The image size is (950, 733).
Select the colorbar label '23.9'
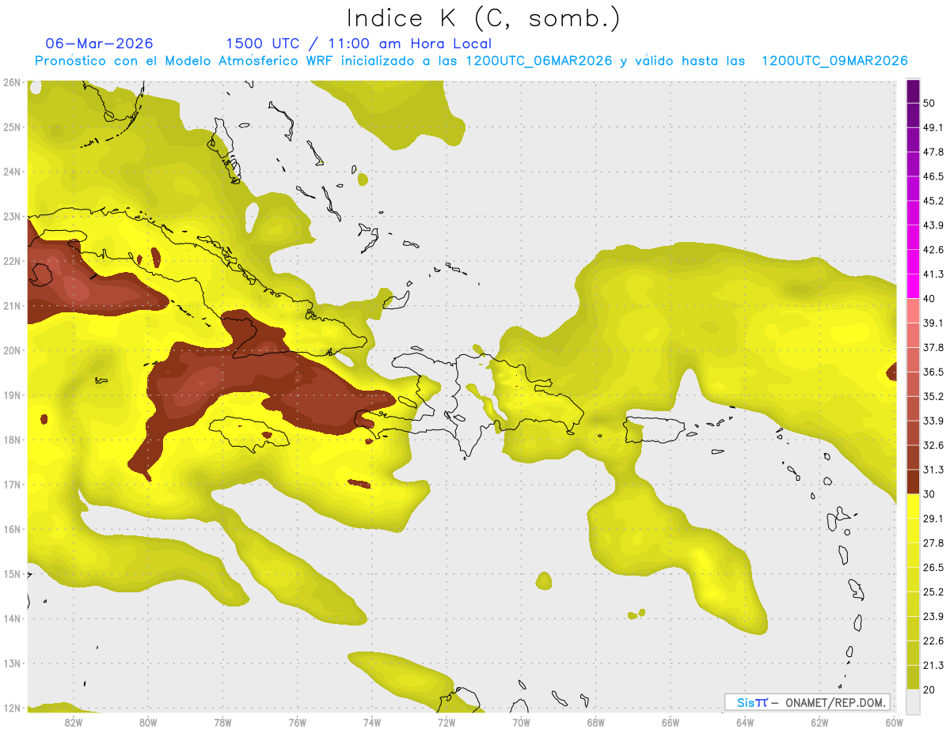(933, 617)
